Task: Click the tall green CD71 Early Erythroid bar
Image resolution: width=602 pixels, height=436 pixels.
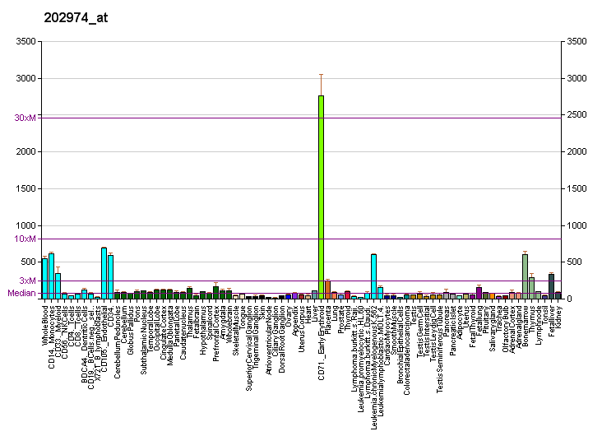Action: pos(322,197)
